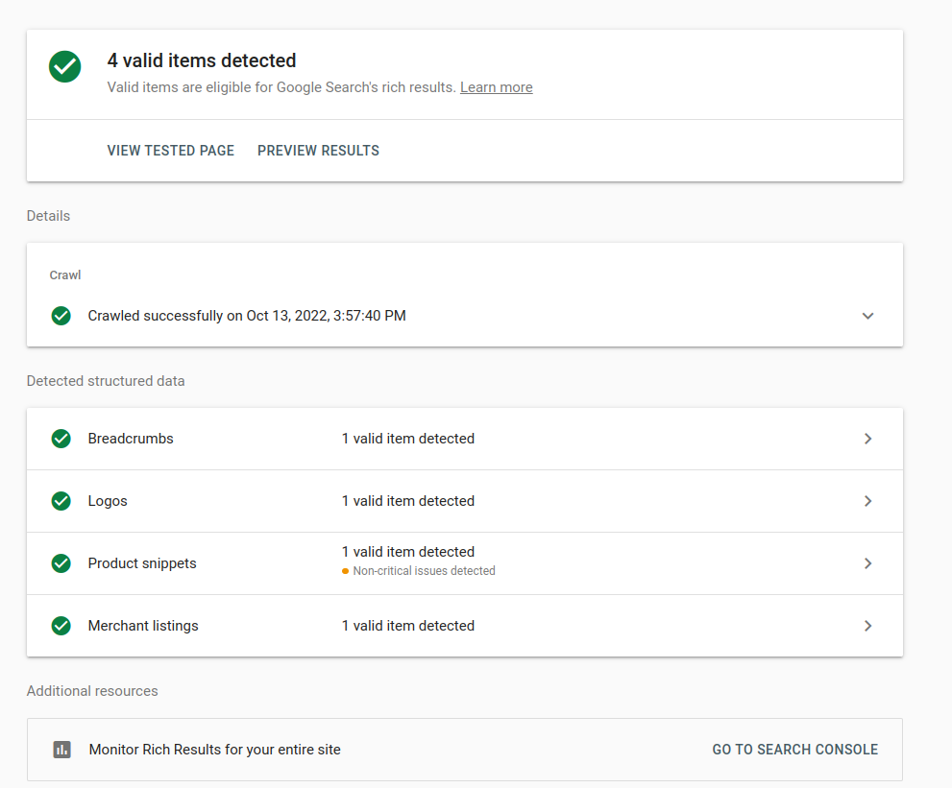Click the green checkmark beside '4 valid items detected'
The height and width of the screenshot is (788, 952).
click(x=64, y=67)
